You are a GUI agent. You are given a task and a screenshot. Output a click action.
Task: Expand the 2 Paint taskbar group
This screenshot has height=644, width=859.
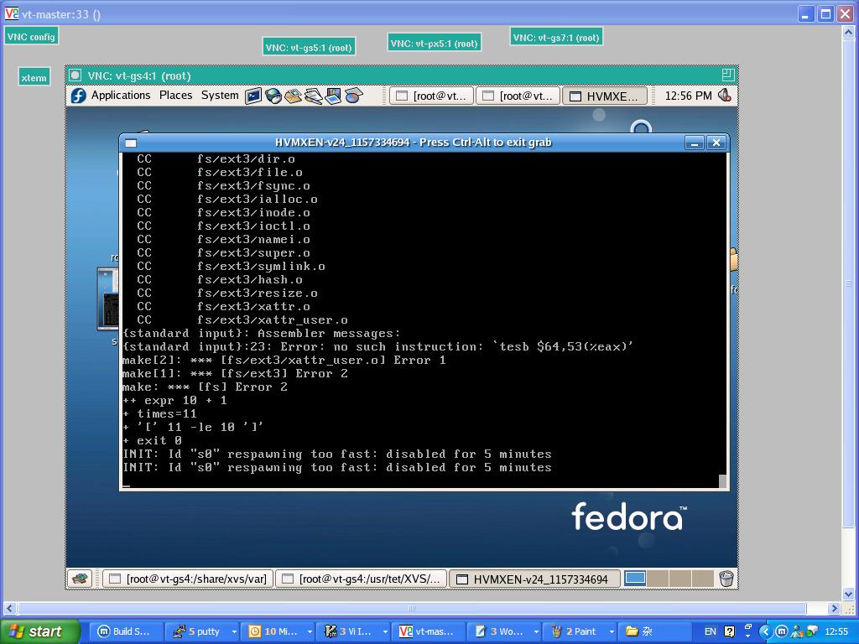pyautogui.click(x=611, y=631)
